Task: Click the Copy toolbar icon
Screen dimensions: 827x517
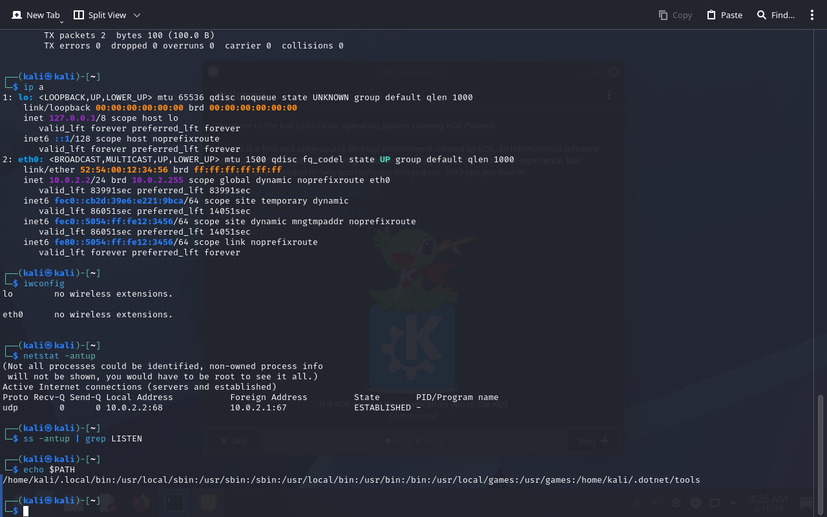Action: (x=675, y=15)
